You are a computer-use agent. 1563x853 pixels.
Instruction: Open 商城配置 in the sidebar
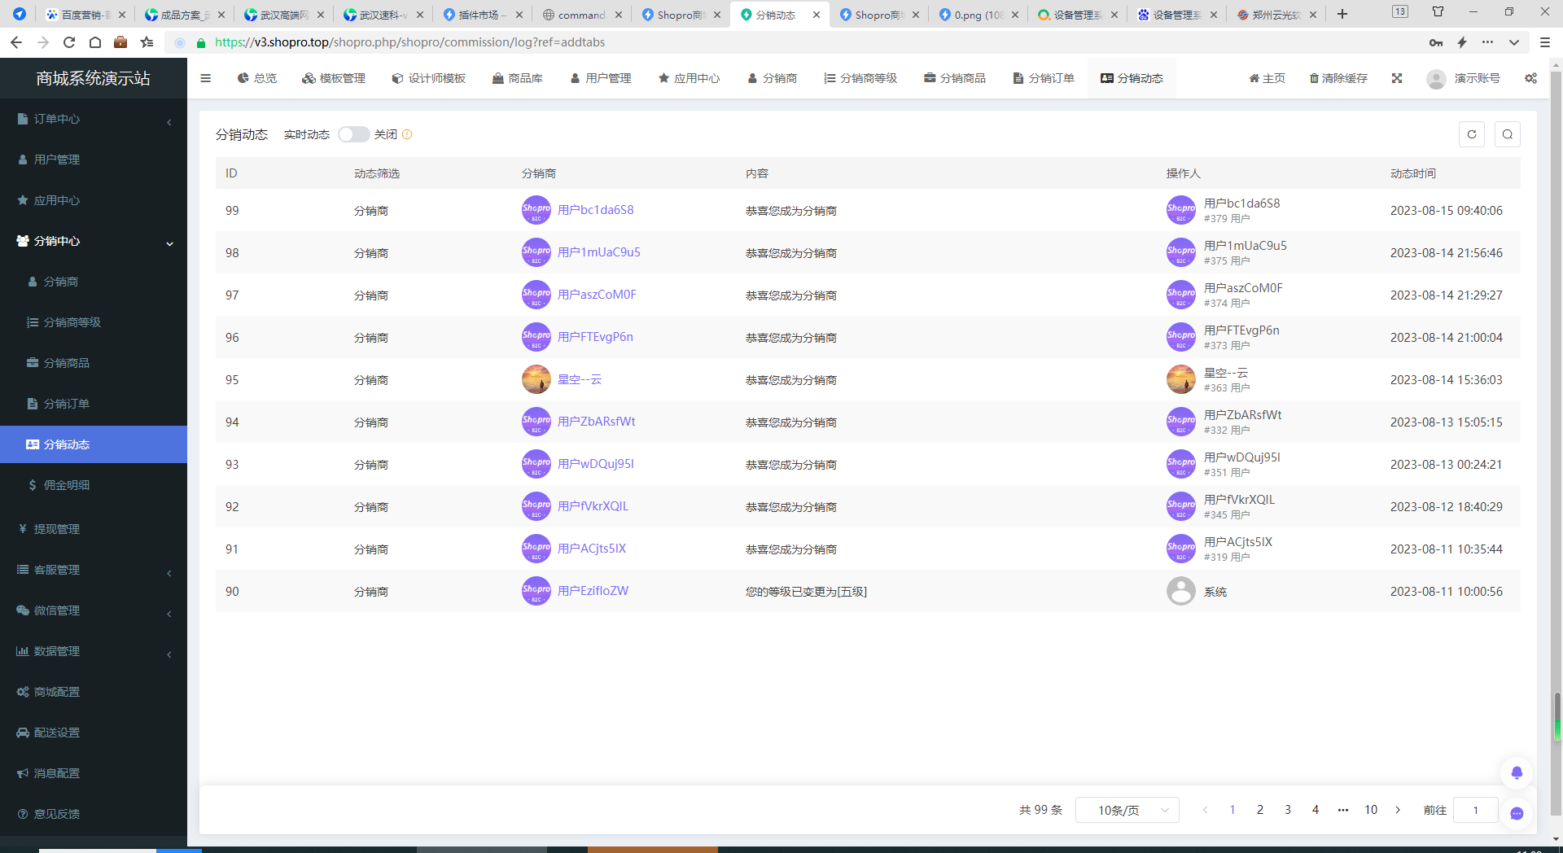[x=94, y=692]
